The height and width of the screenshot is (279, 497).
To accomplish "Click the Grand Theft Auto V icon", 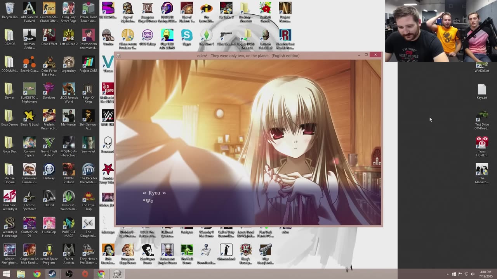I will pyautogui.click(x=49, y=146).
